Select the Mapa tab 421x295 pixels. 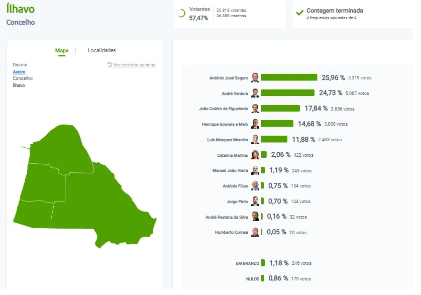(62, 51)
